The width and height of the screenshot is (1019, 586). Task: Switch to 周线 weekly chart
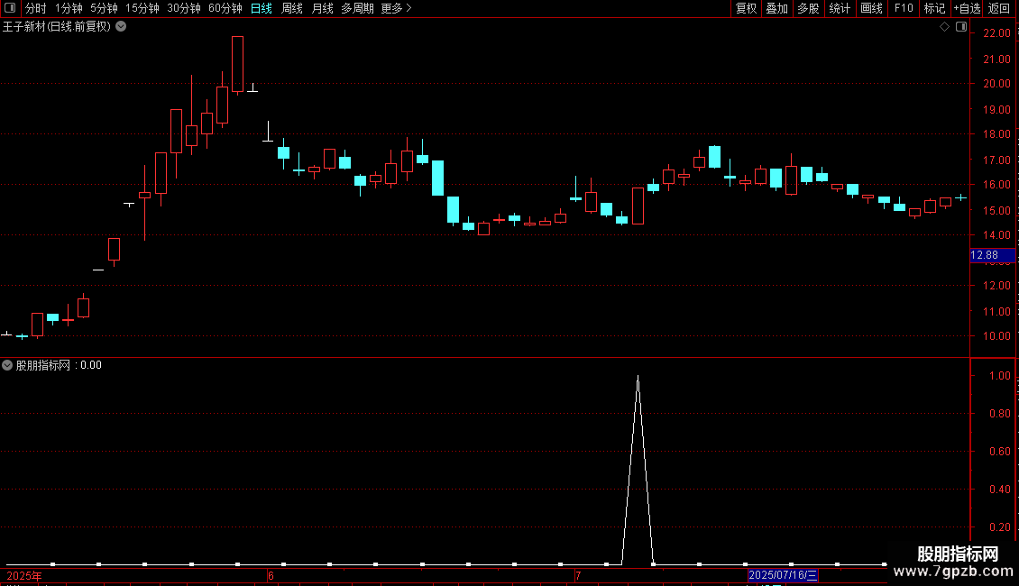(292, 8)
